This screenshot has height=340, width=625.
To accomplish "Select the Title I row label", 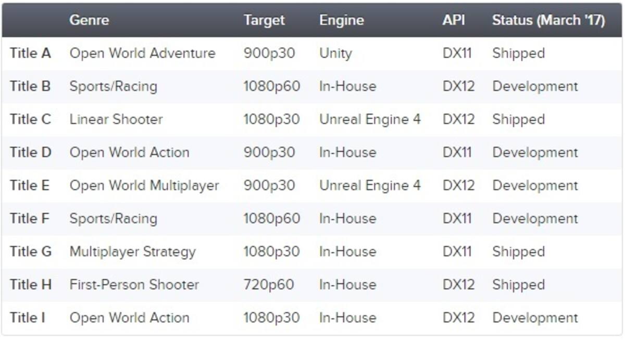I will coord(27,318).
